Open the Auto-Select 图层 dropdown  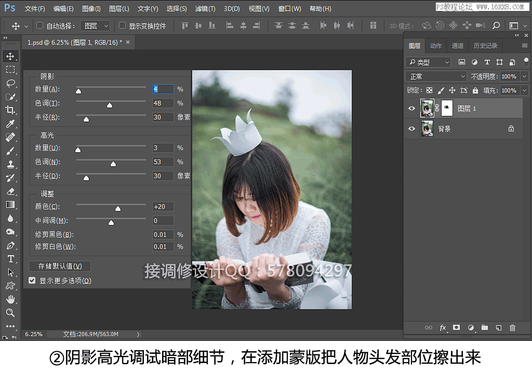(95, 26)
